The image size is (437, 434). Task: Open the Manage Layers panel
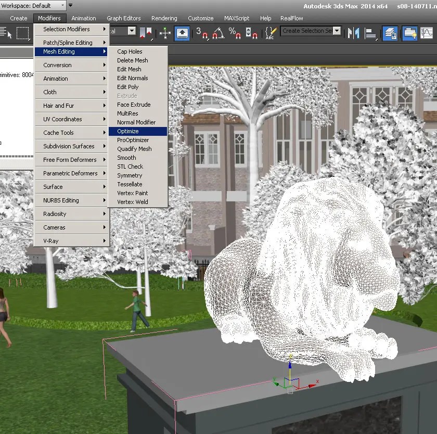point(391,32)
